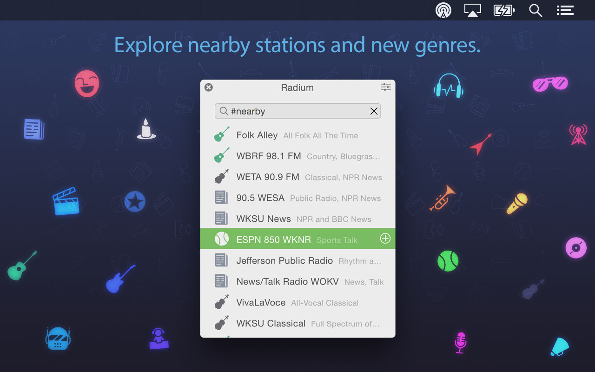Click the blue star badge icon
This screenshot has height=372, width=595.
135,202
